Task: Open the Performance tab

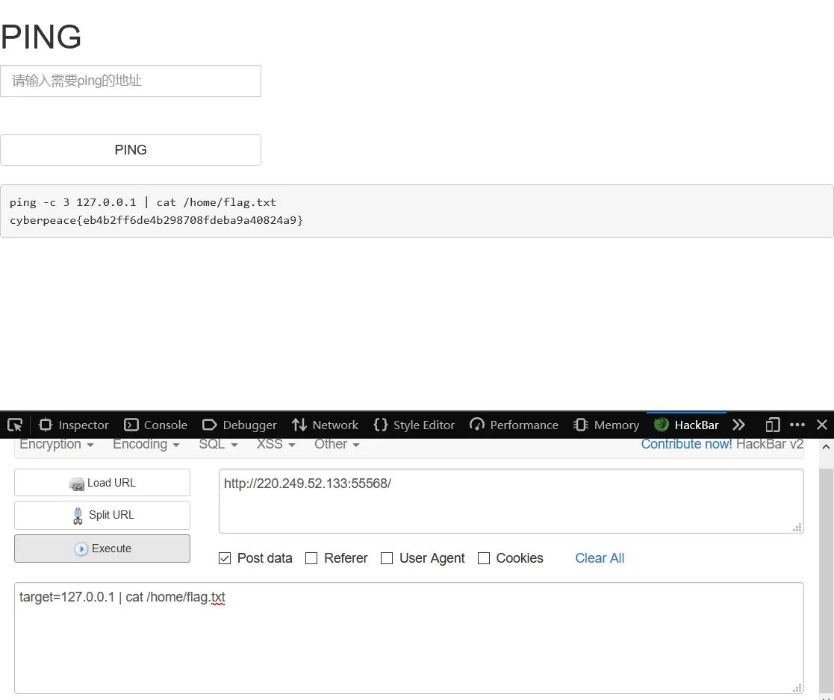Action: [x=514, y=425]
